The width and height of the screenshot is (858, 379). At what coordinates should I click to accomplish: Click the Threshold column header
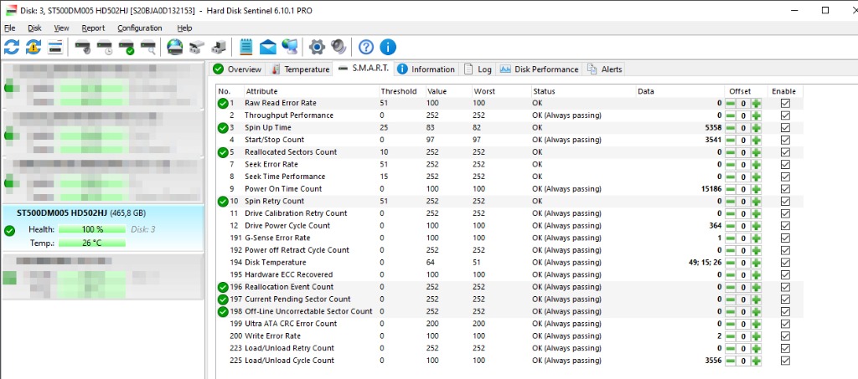tap(402, 91)
